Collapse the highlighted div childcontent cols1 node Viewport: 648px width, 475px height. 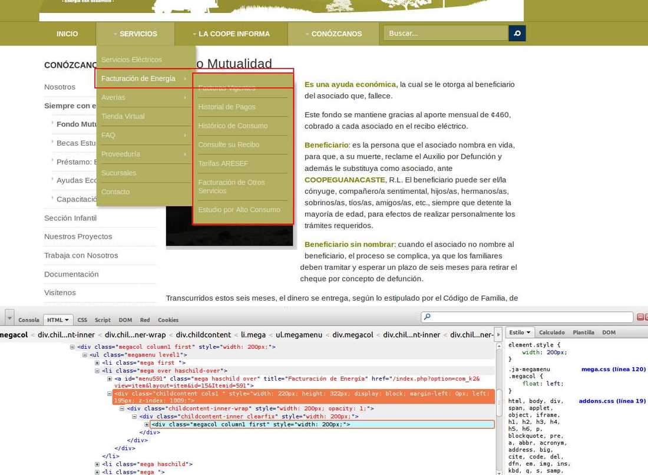110,394
